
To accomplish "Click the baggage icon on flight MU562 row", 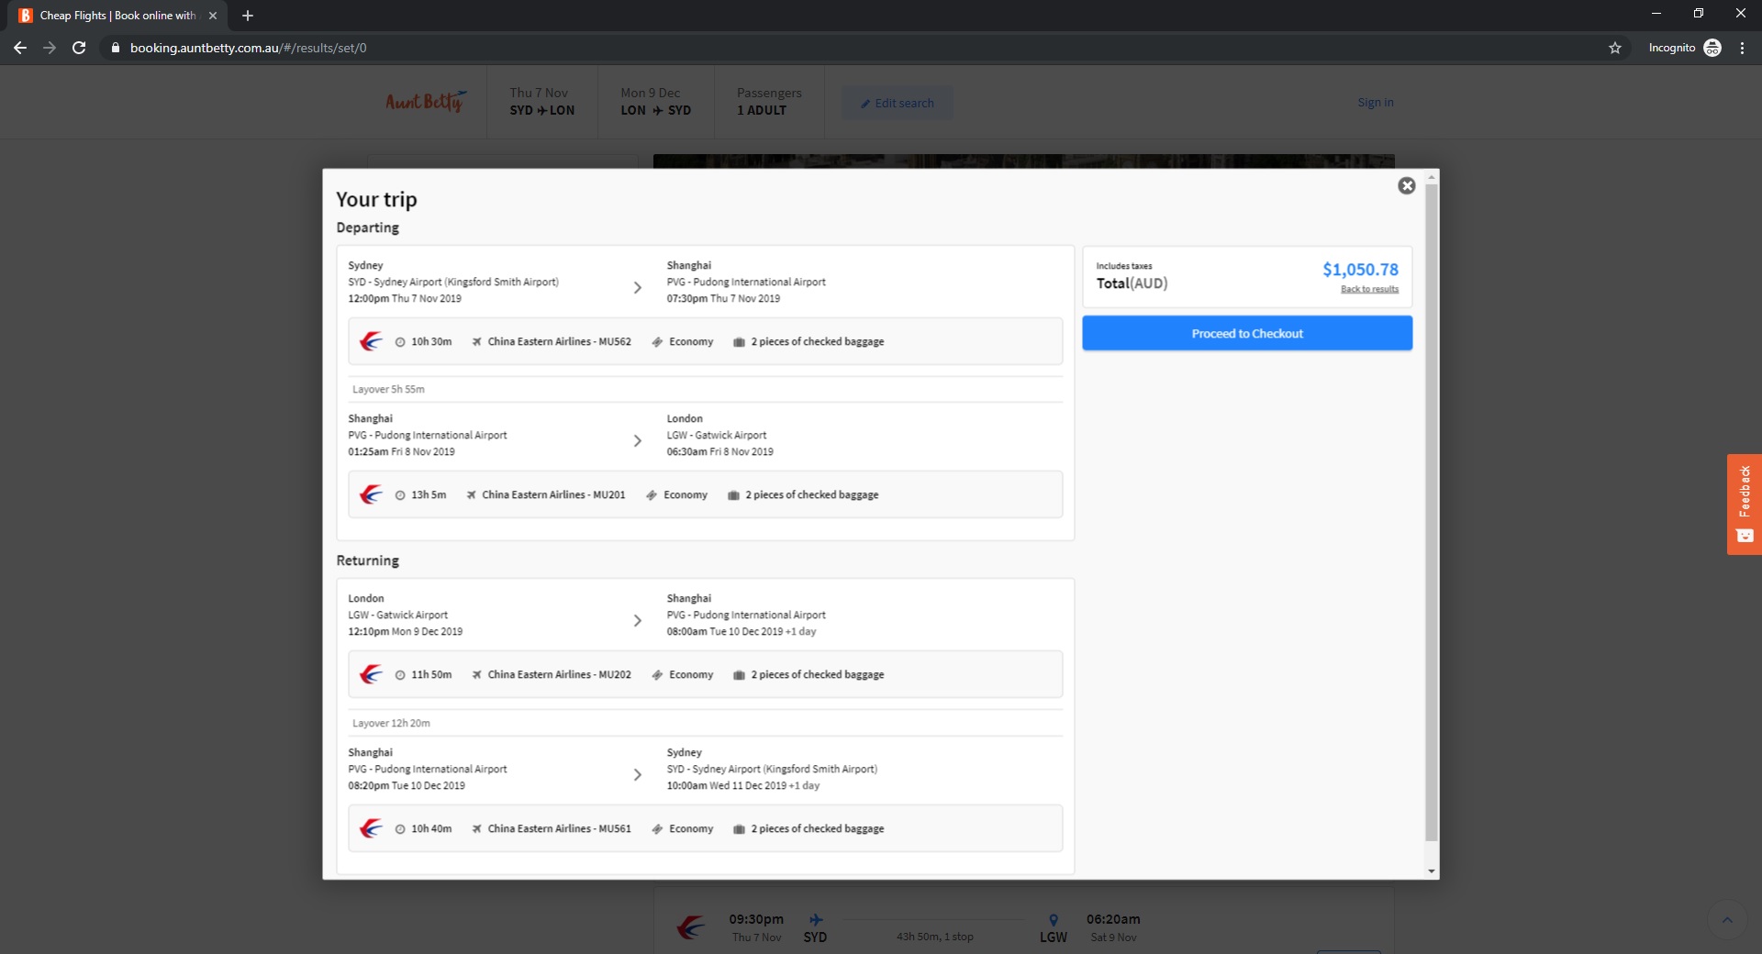I will coord(739,342).
